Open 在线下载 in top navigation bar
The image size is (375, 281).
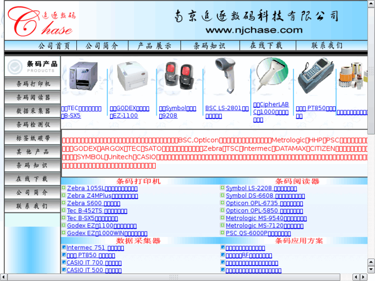point(266,45)
